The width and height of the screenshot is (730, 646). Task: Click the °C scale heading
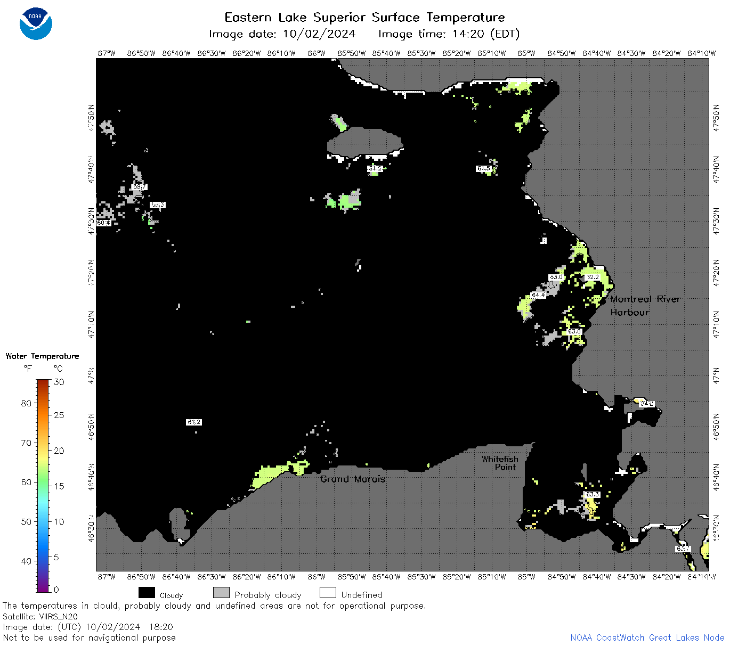[x=58, y=369]
